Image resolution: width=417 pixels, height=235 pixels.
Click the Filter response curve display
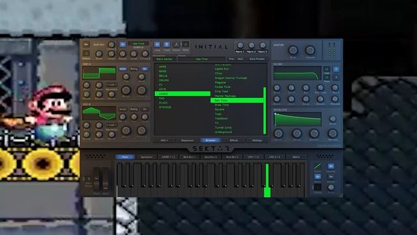click(297, 73)
